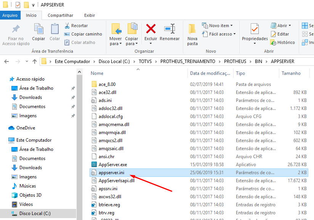314x220 pixels.
Task: Sort by the Tamanho column header
Action: pos(291,73)
